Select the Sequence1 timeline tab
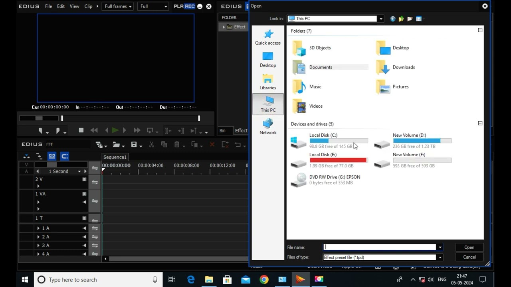The image size is (511, 287). pos(115,157)
